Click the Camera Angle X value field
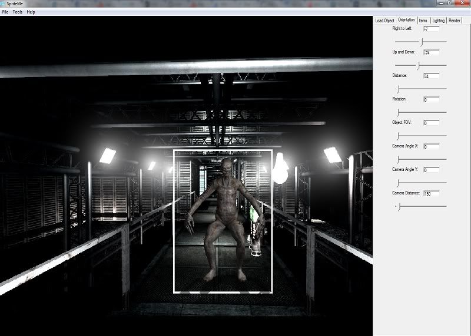 click(431, 146)
